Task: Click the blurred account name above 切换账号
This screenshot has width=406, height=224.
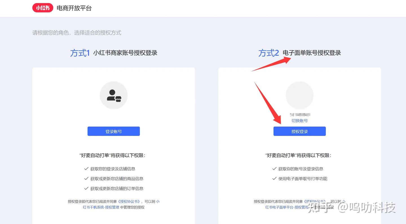Action: [300, 115]
